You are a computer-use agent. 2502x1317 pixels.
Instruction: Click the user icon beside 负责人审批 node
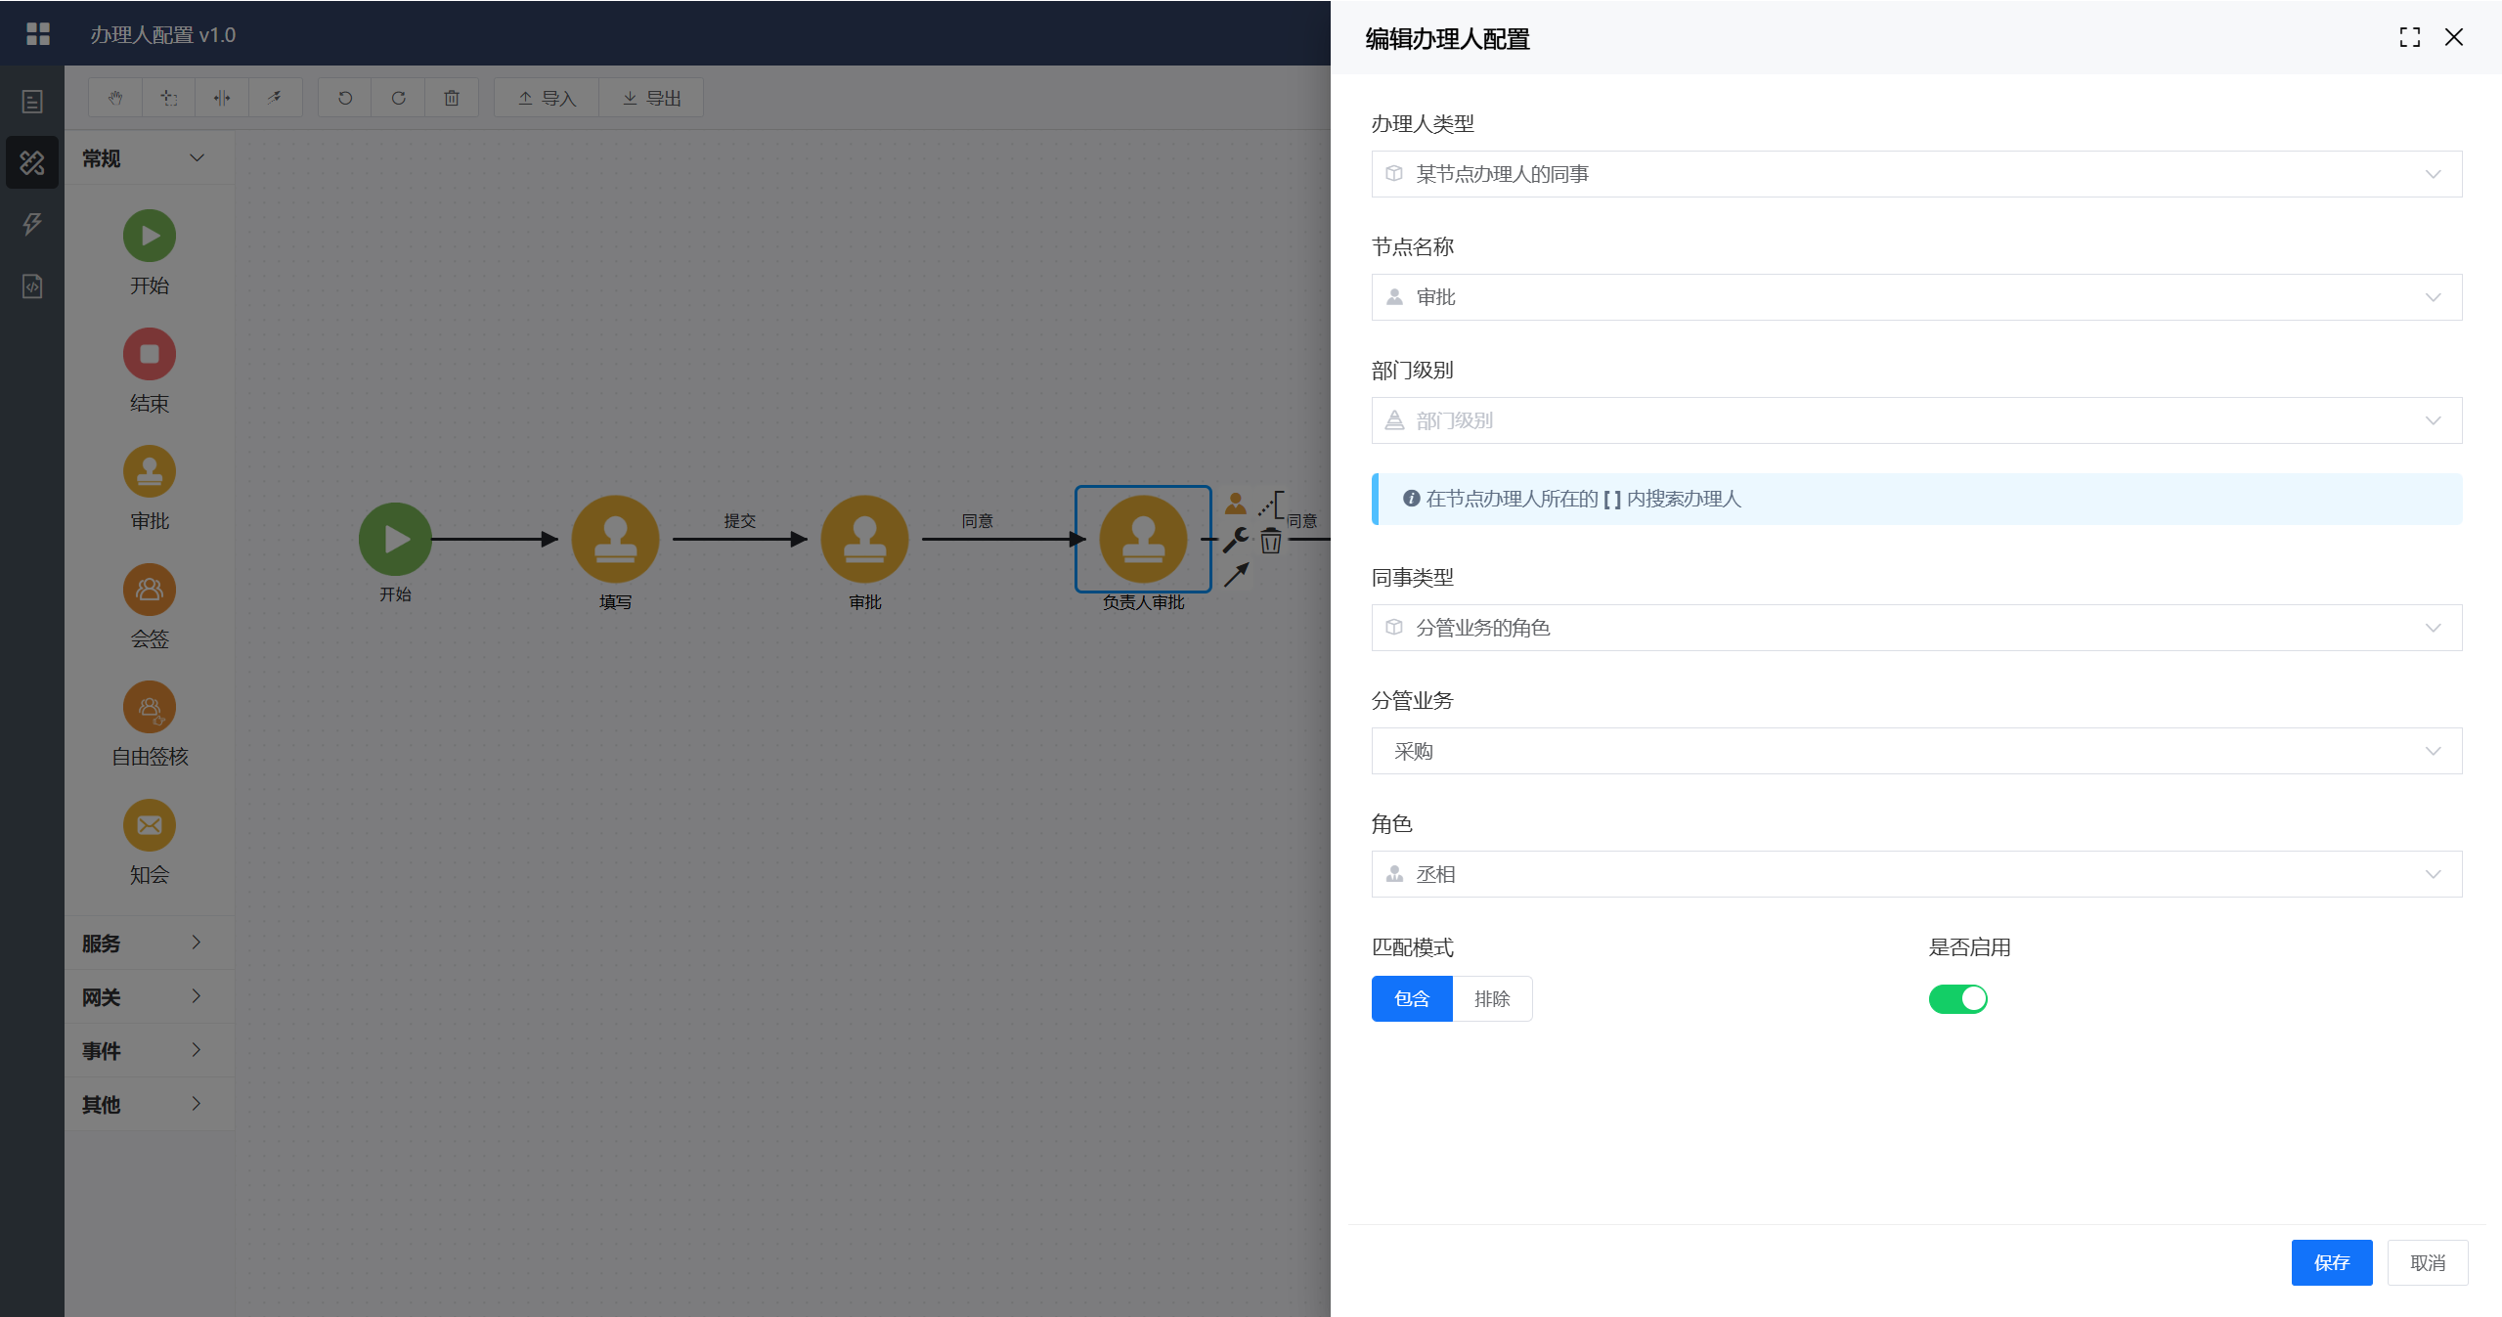[1236, 505]
